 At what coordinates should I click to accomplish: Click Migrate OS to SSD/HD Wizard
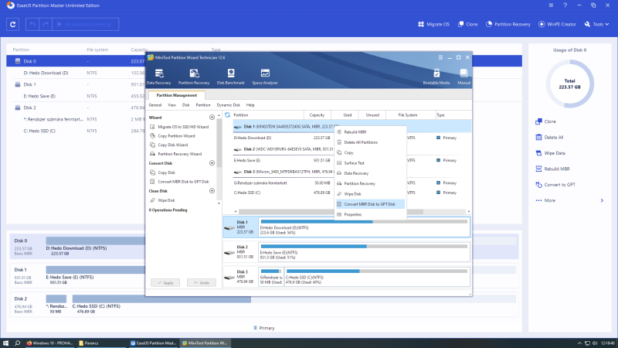[x=179, y=127]
